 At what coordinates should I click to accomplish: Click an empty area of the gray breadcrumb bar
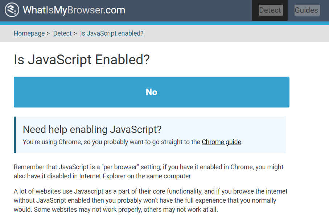[236, 33]
